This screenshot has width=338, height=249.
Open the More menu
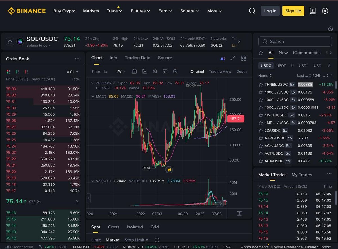pos(214,11)
